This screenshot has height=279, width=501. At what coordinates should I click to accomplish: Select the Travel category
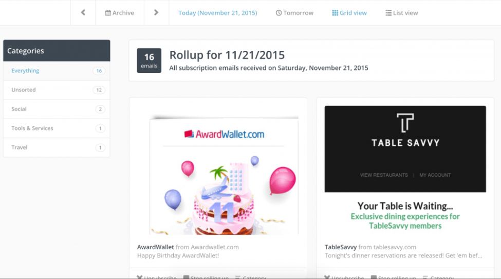pos(57,147)
